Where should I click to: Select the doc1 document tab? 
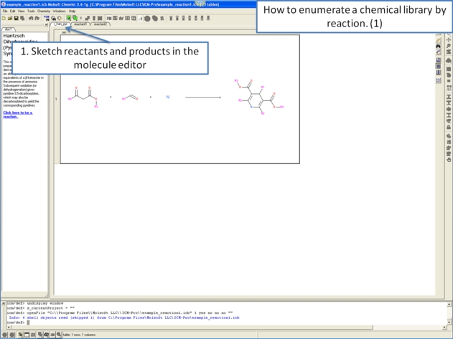(x=9, y=29)
